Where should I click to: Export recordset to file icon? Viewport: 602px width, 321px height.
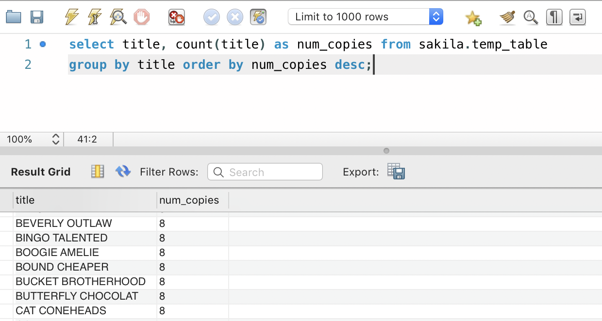point(396,171)
